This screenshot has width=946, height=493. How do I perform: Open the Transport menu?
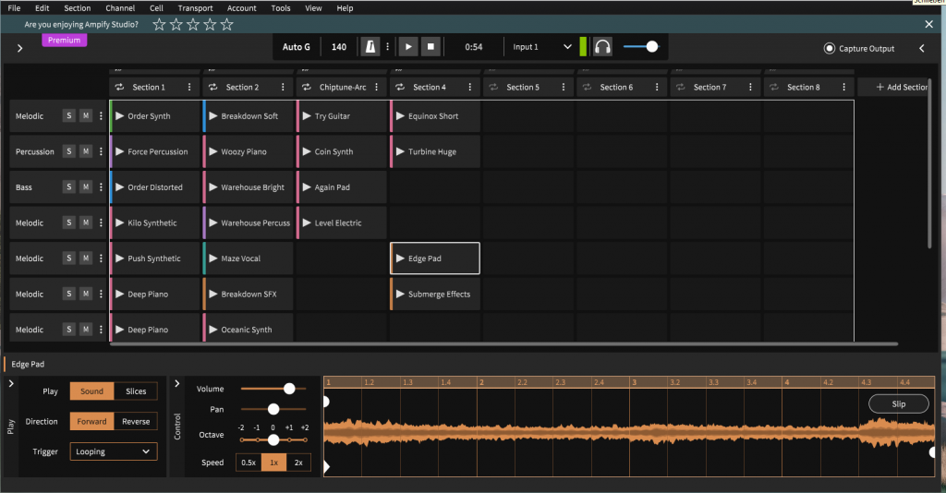pos(195,8)
